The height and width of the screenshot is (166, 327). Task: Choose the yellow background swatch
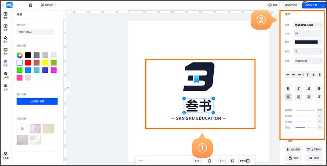click(x=45, y=63)
